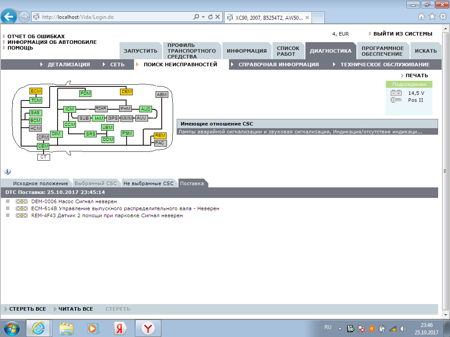Open the ЗАПУСТИТЬ main tab
The height and width of the screenshot is (337, 450).
click(x=141, y=51)
